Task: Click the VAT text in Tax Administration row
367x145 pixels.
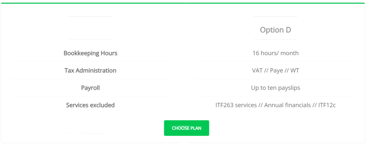Action: point(257,71)
